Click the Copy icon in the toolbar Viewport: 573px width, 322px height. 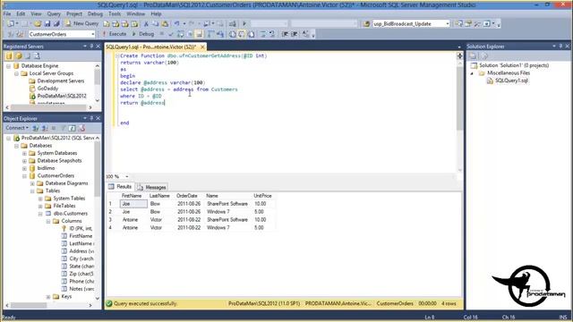click(155, 24)
